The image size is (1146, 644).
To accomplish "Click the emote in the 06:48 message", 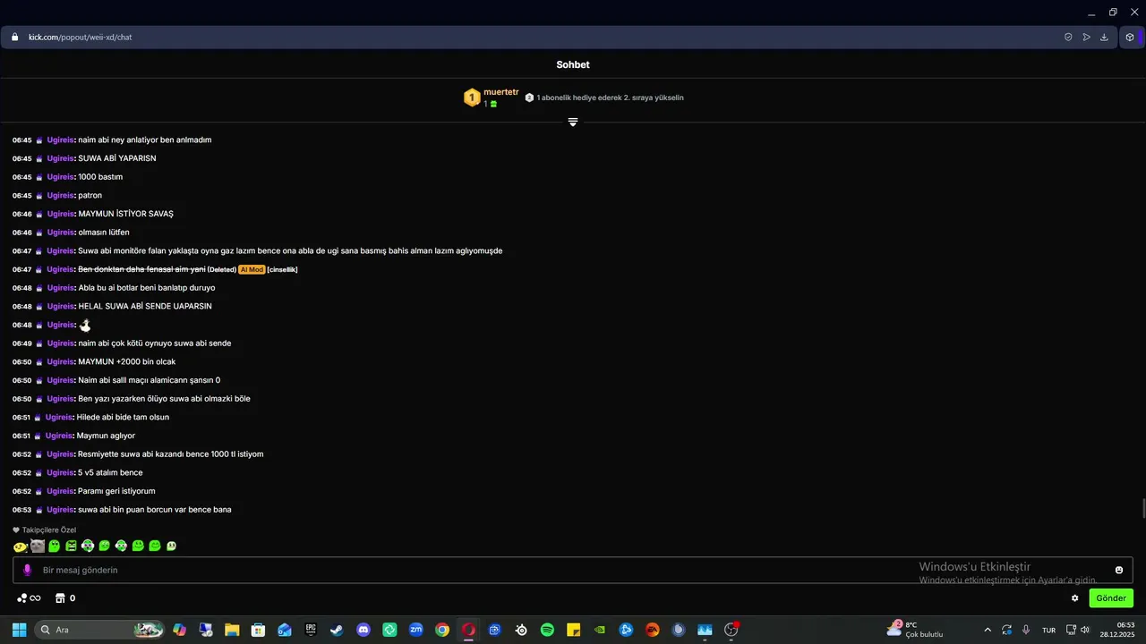I will pyautogui.click(x=86, y=325).
